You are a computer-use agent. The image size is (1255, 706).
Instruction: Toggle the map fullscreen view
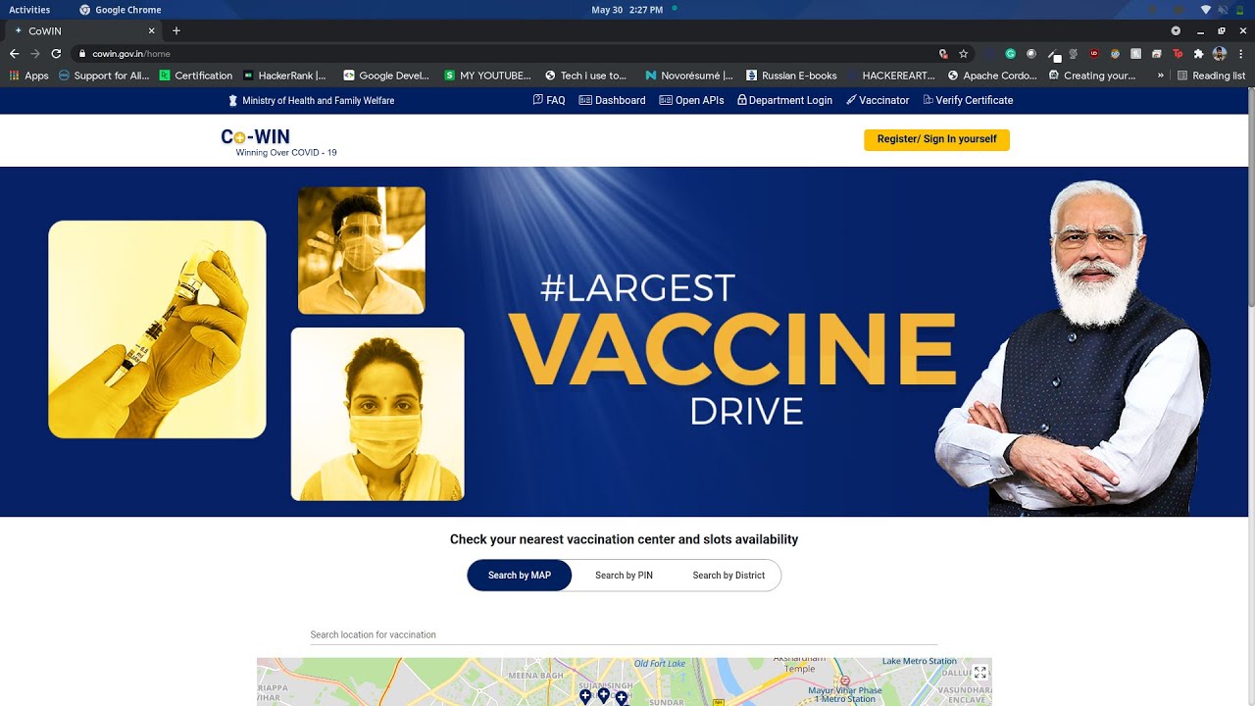click(980, 673)
